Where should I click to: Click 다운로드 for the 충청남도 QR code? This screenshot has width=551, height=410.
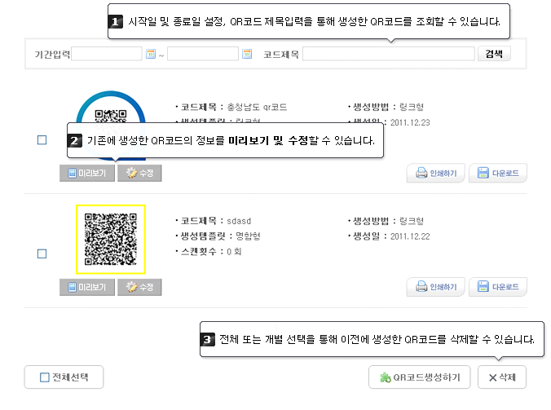pyautogui.click(x=498, y=173)
